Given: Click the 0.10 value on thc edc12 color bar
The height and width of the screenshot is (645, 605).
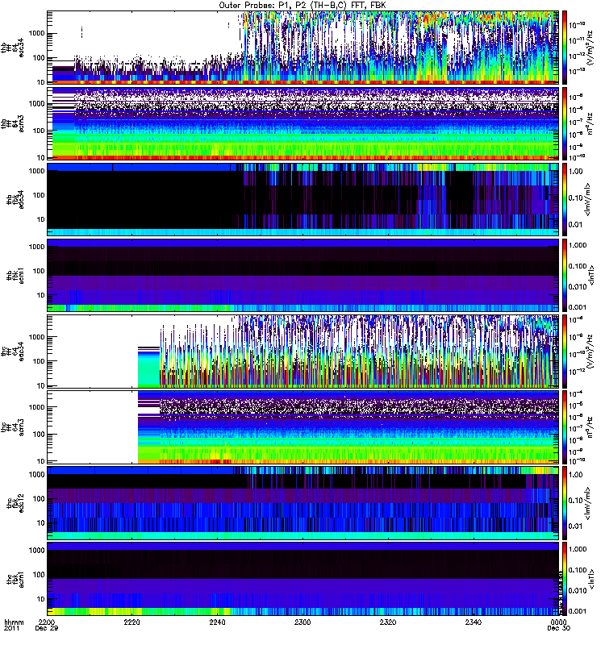Looking at the screenshot, I should 576,501.
